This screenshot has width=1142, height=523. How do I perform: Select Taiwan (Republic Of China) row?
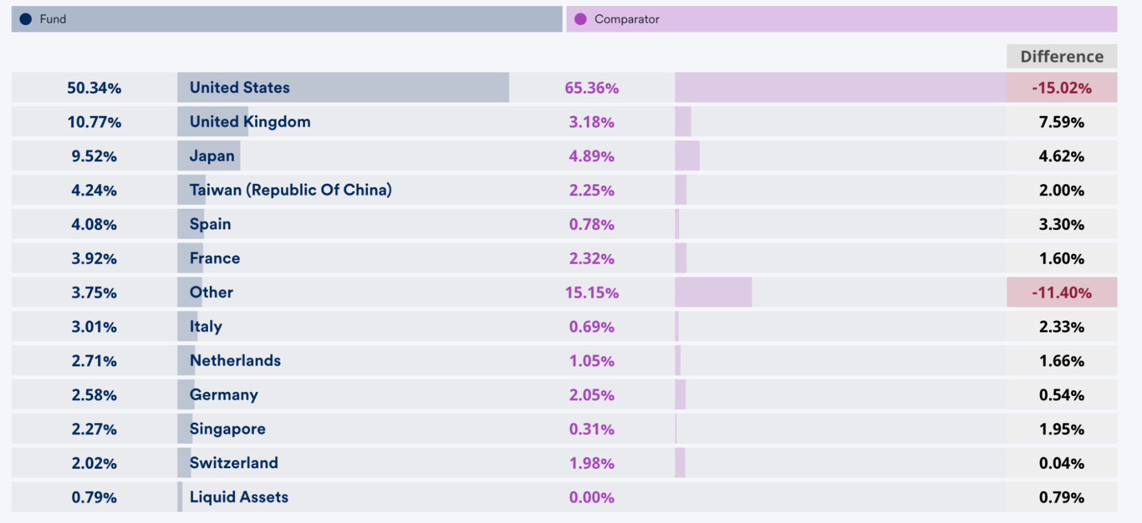[x=291, y=190]
